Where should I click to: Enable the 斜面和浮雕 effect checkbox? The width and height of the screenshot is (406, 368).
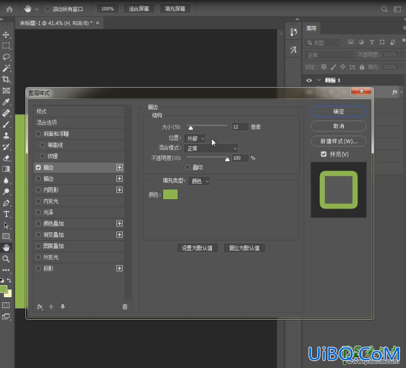pyautogui.click(x=39, y=134)
